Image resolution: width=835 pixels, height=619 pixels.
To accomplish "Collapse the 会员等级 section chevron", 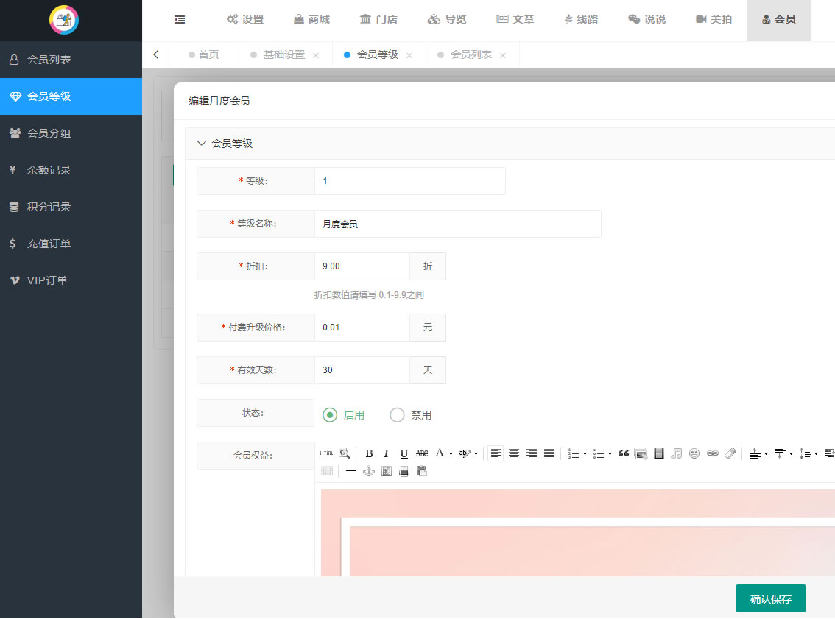I will point(201,144).
